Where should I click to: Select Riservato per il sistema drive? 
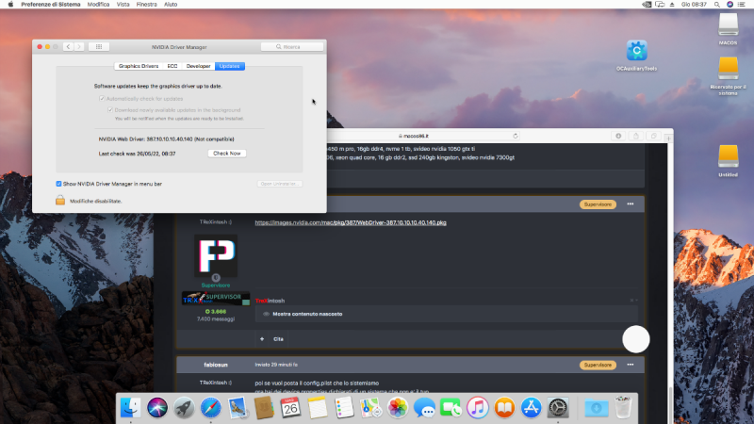728,68
